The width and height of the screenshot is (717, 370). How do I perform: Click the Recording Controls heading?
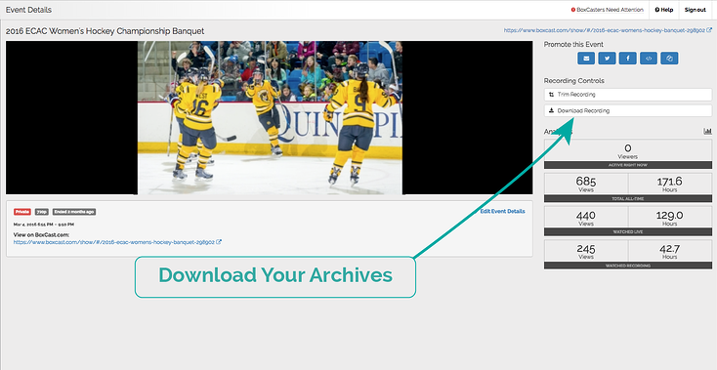click(x=573, y=81)
